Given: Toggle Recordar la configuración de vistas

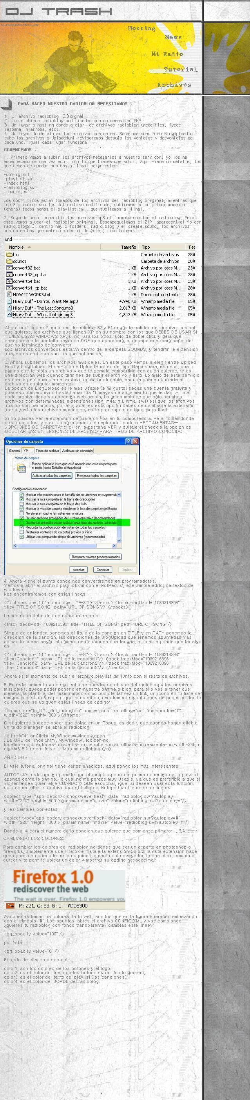Looking at the screenshot, I should click(22, 528).
